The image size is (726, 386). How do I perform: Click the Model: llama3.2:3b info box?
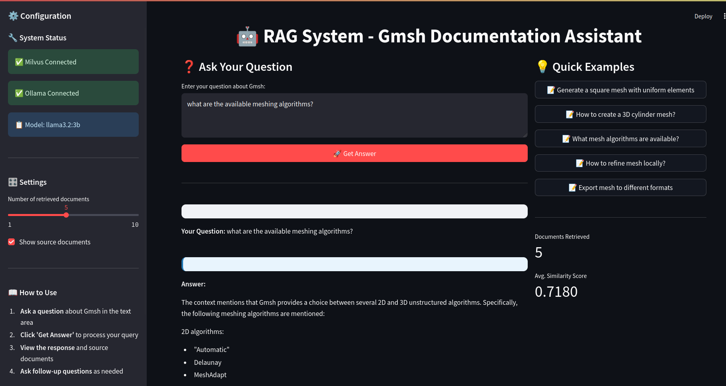pyautogui.click(x=73, y=125)
